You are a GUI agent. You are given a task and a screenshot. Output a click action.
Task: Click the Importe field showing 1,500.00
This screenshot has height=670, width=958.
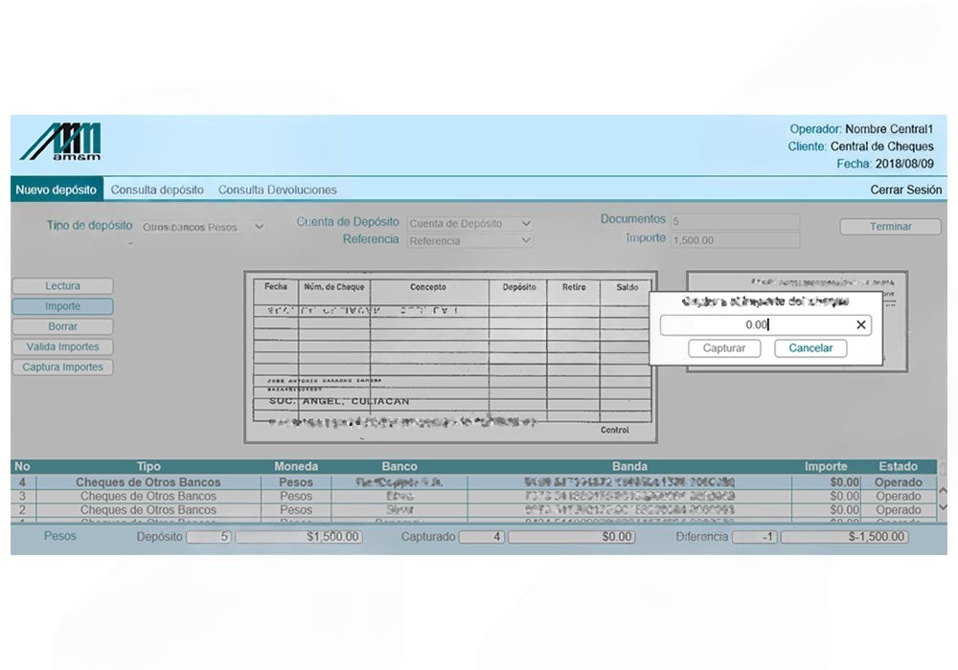point(735,240)
